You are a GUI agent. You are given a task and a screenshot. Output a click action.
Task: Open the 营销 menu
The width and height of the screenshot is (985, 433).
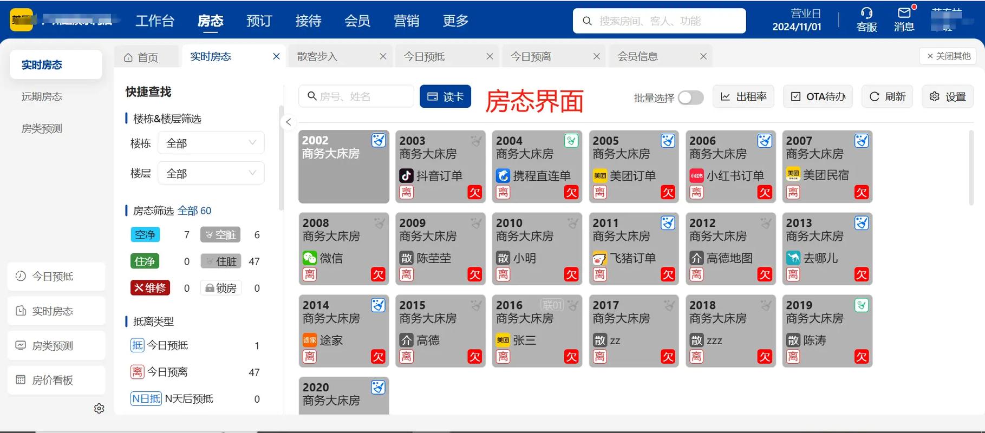click(x=407, y=21)
